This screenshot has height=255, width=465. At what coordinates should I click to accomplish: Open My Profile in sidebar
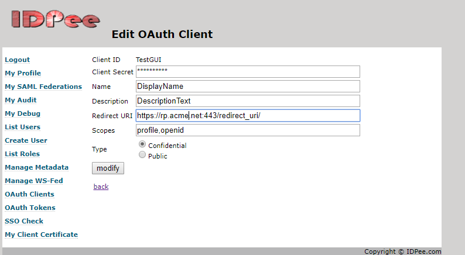pos(23,73)
